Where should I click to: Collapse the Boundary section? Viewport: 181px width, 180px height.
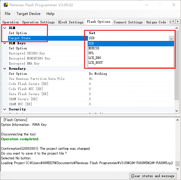(4, 68)
